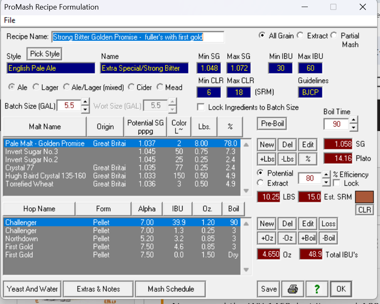The height and width of the screenshot is (304, 380).
Task: Enable Lock Ingredients to Batch Size
Action: click(x=201, y=107)
